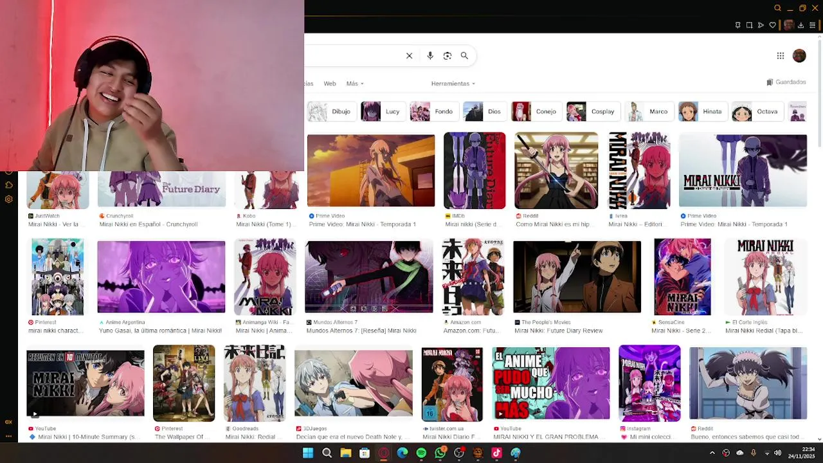
Task: Bookmark this page with the heart icon
Action: pos(772,25)
